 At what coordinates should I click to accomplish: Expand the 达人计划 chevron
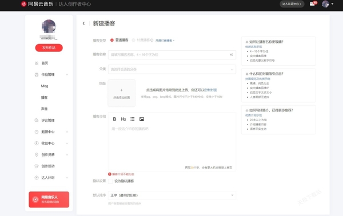(x=67, y=178)
